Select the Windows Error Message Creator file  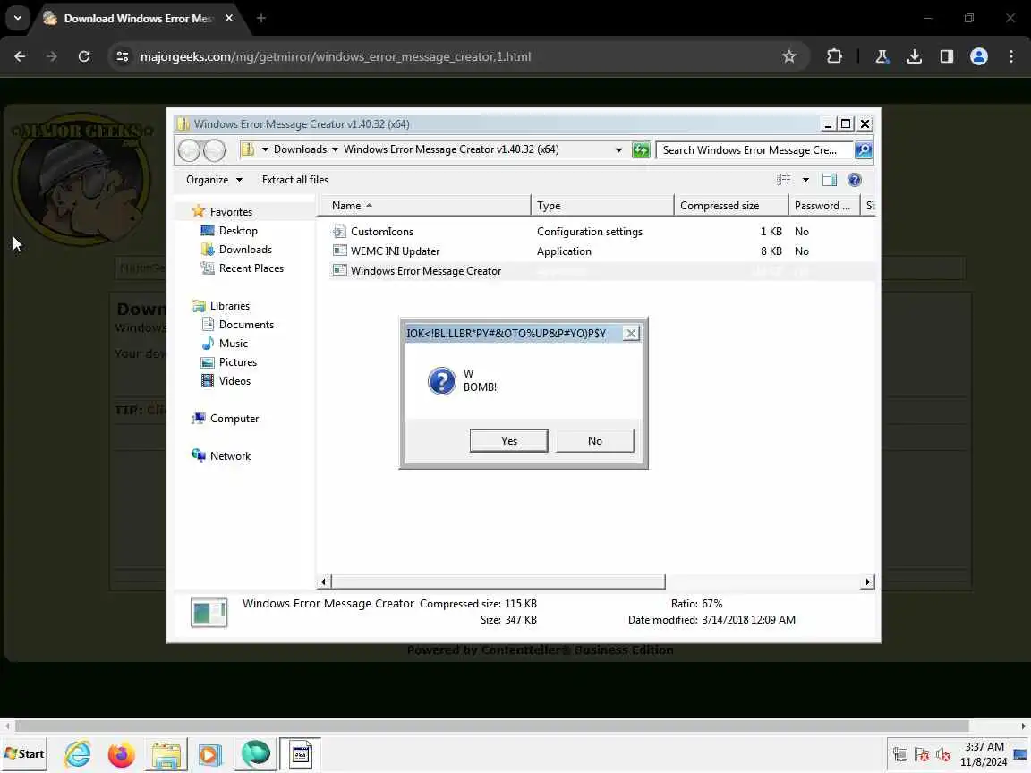pyautogui.click(x=425, y=271)
